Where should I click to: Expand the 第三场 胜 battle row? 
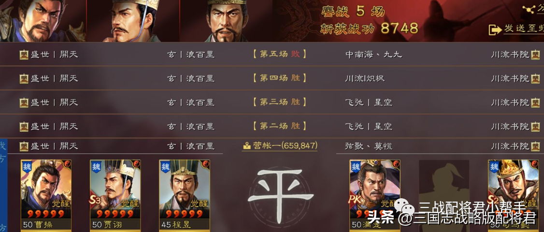point(272,102)
